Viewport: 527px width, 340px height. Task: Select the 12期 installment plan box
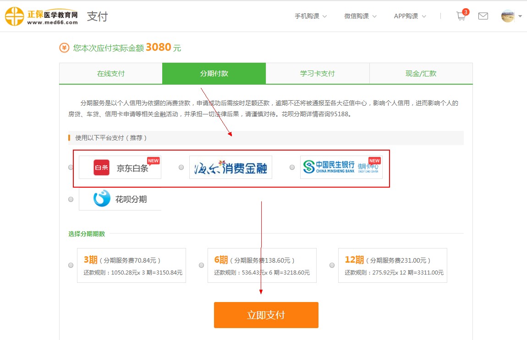tap(392, 265)
